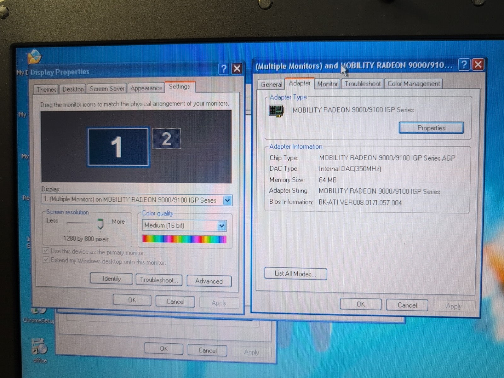The width and height of the screenshot is (504, 378).
Task: Select monitor 2 in the arrangement preview
Action: [167, 139]
